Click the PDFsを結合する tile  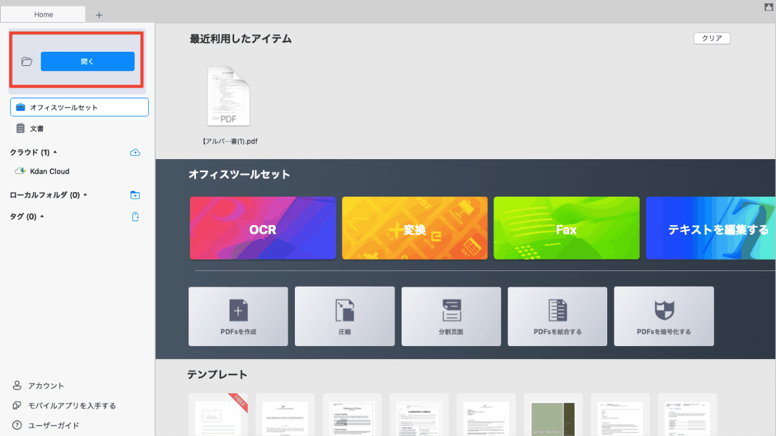(557, 316)
